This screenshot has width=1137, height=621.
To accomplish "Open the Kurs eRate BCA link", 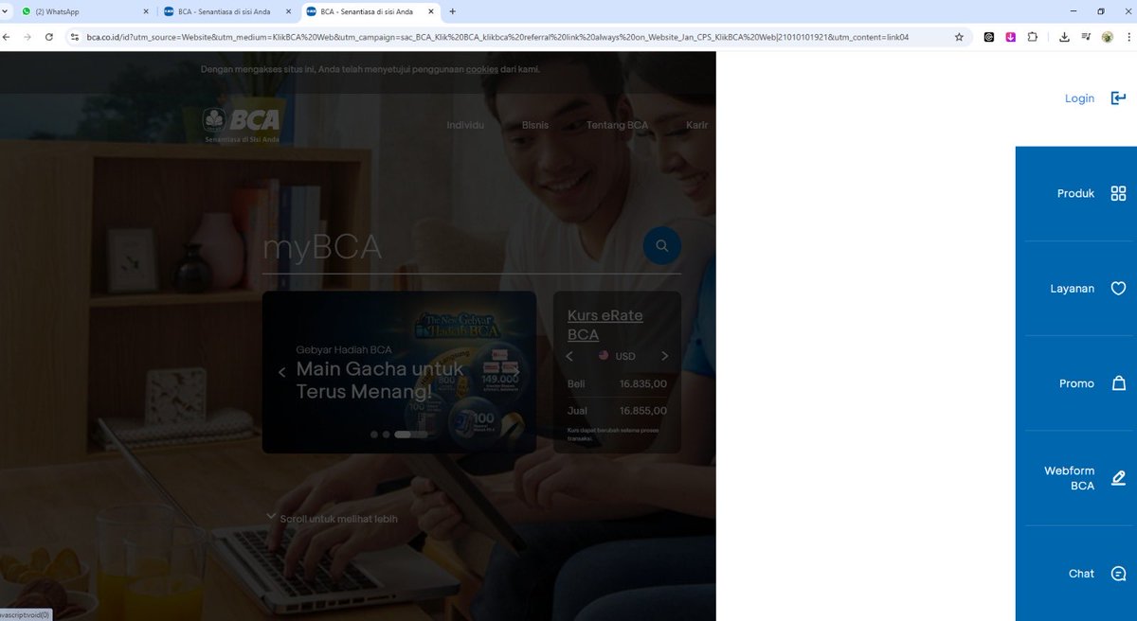I will click(x=605, y=325).
